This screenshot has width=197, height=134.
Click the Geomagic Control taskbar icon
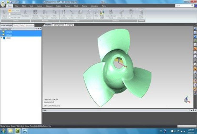17,131
